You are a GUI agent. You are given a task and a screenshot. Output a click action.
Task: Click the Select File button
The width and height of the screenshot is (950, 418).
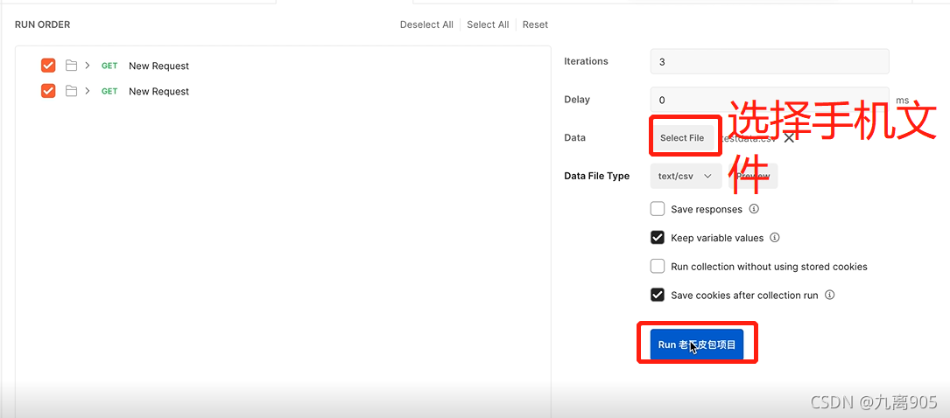pos(682,138)
